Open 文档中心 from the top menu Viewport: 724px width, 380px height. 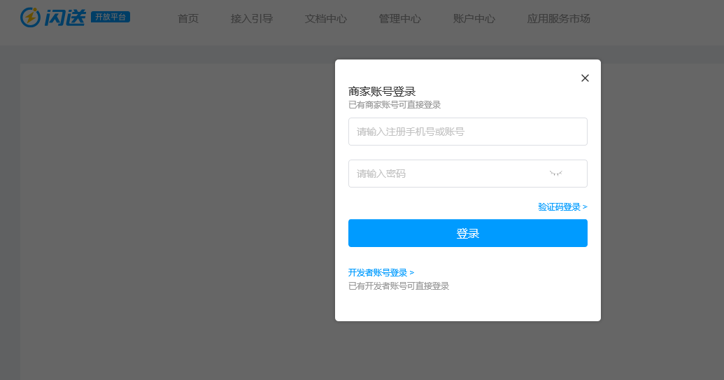[326, 19]
